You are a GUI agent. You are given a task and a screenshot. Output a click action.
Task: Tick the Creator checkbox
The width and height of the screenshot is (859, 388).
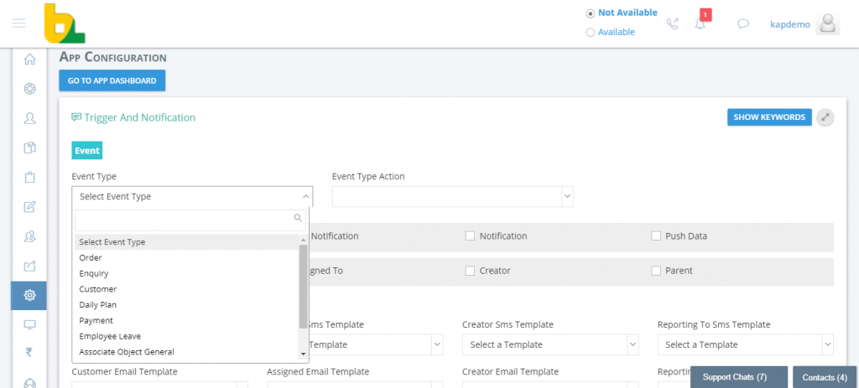[470, 271]
